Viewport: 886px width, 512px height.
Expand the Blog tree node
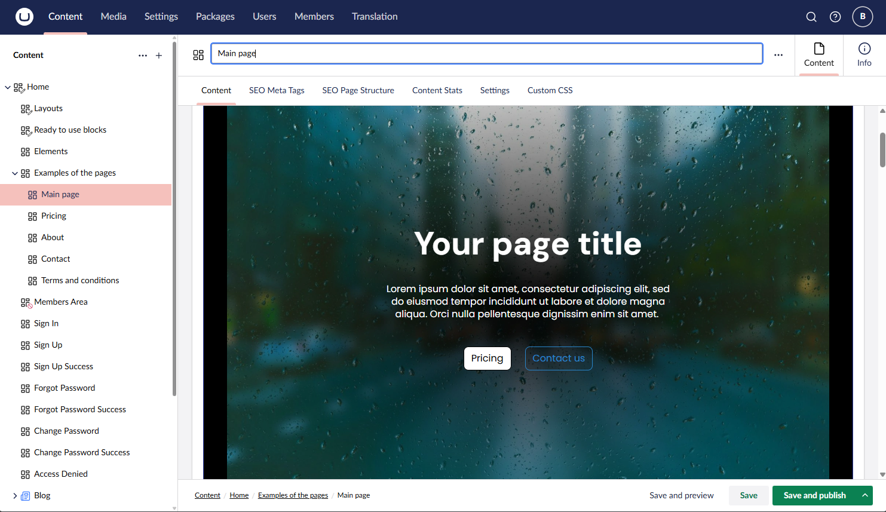[x=15, y=496]
